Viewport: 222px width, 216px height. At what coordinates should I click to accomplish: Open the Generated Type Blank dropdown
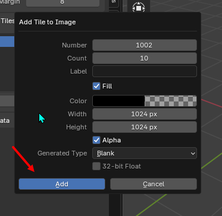click(x=145, y=153)
